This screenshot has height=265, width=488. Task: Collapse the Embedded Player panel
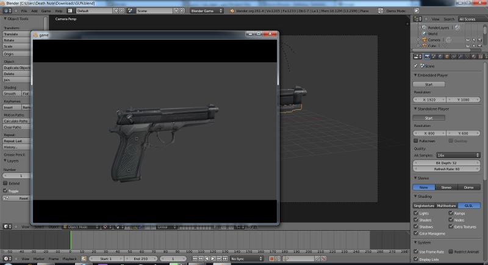point(415,75)
